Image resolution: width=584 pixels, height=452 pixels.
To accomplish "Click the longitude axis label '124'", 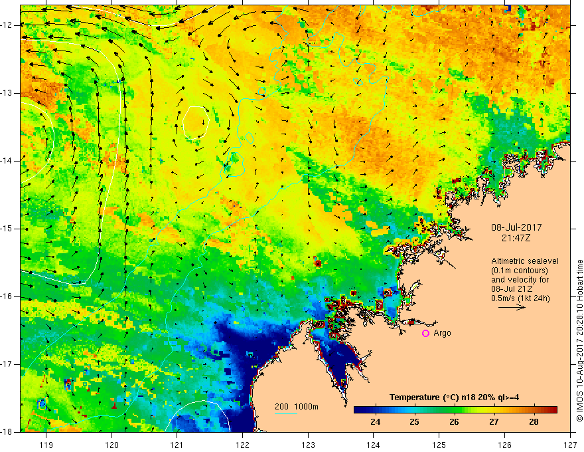I will [374, 445].
